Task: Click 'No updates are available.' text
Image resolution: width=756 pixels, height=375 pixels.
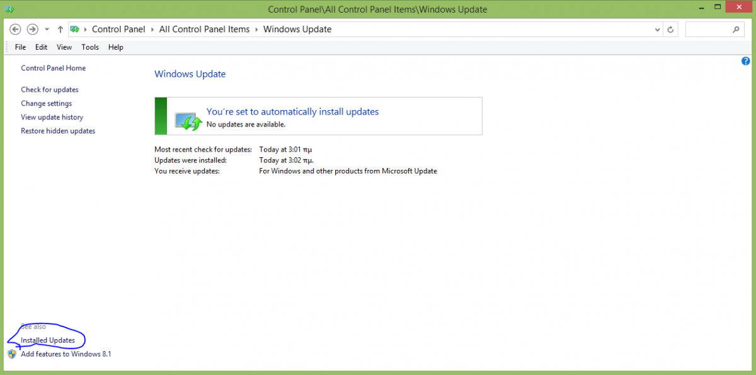Action: tap(246, 125)
